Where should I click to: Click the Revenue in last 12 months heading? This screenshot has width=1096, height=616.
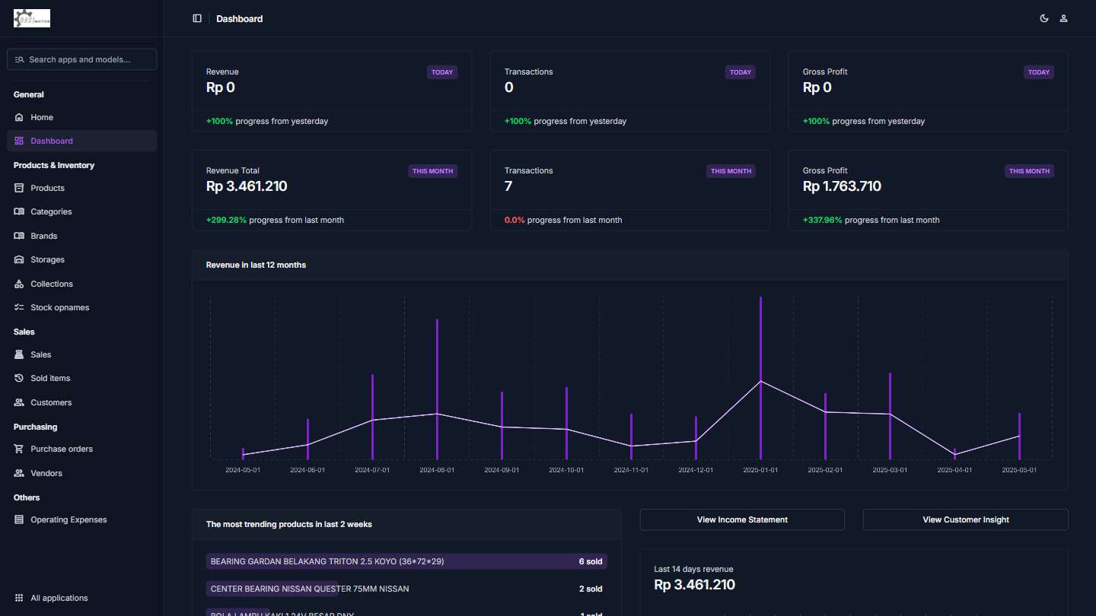click(x=256, y=265)
